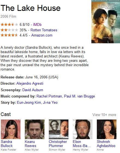The width and height of the screenshot is (120, 153).
Task: Open director Alejandro Agresti link
Action: [30, 83]
